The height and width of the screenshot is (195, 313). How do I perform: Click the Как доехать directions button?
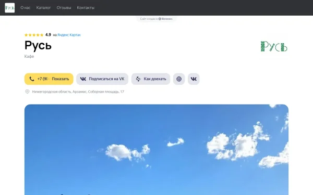pyautogui.click(x=151, y=79)
